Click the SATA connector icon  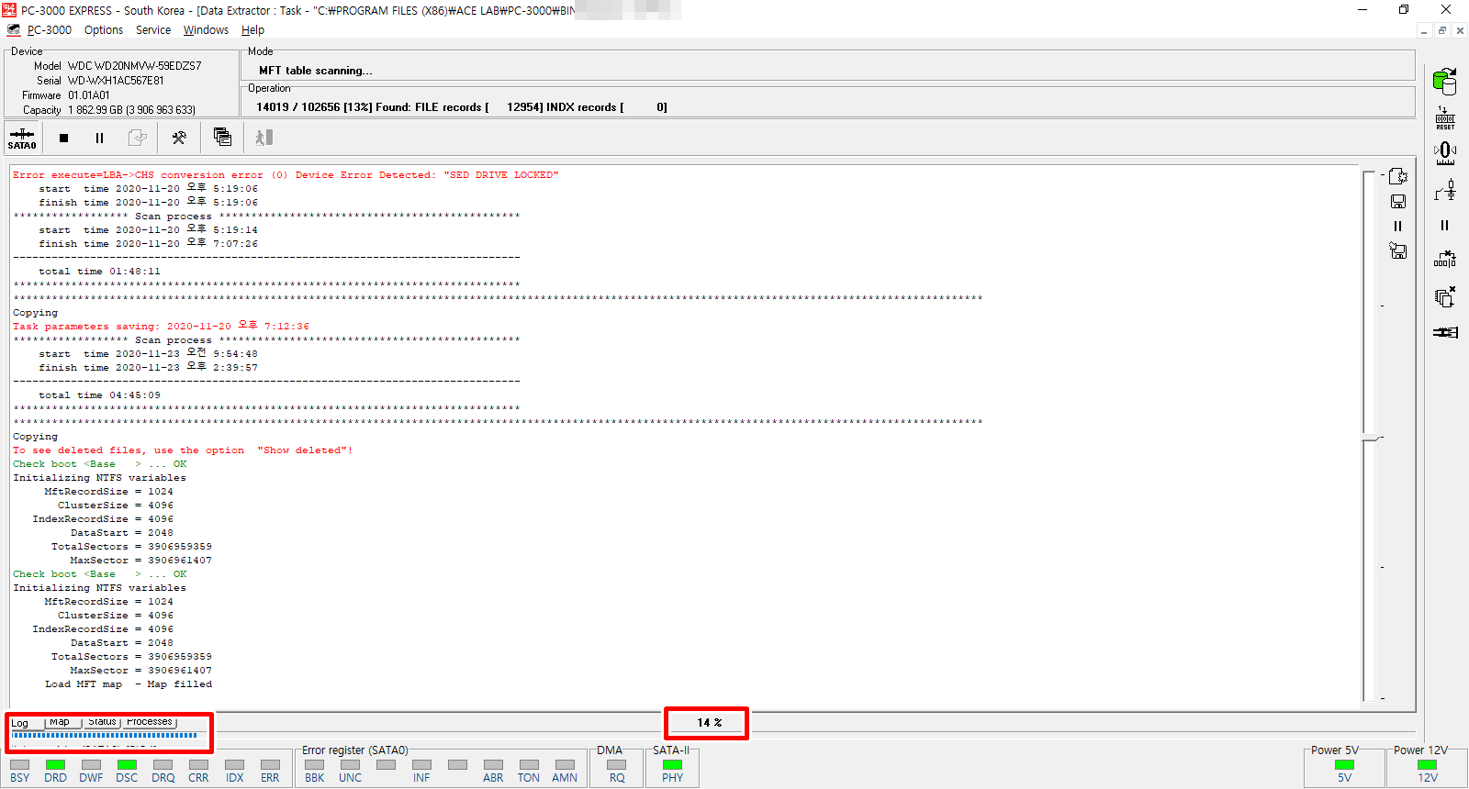pos(1445,332)
